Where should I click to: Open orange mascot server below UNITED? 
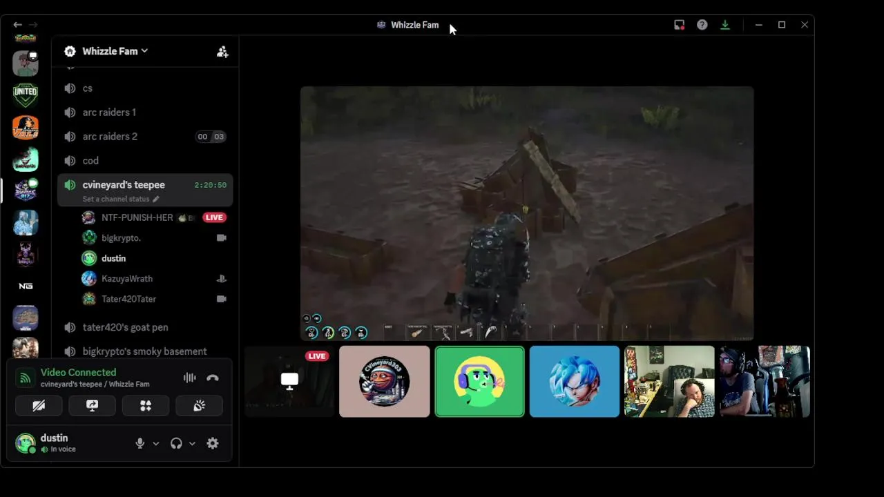tap(26, 127)
